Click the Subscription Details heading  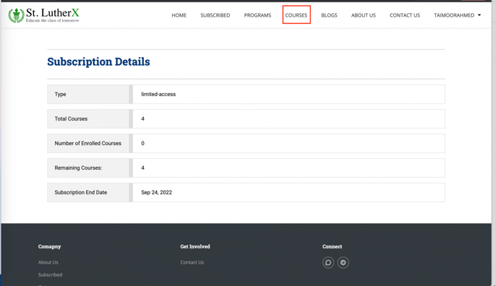pos(98,61)
